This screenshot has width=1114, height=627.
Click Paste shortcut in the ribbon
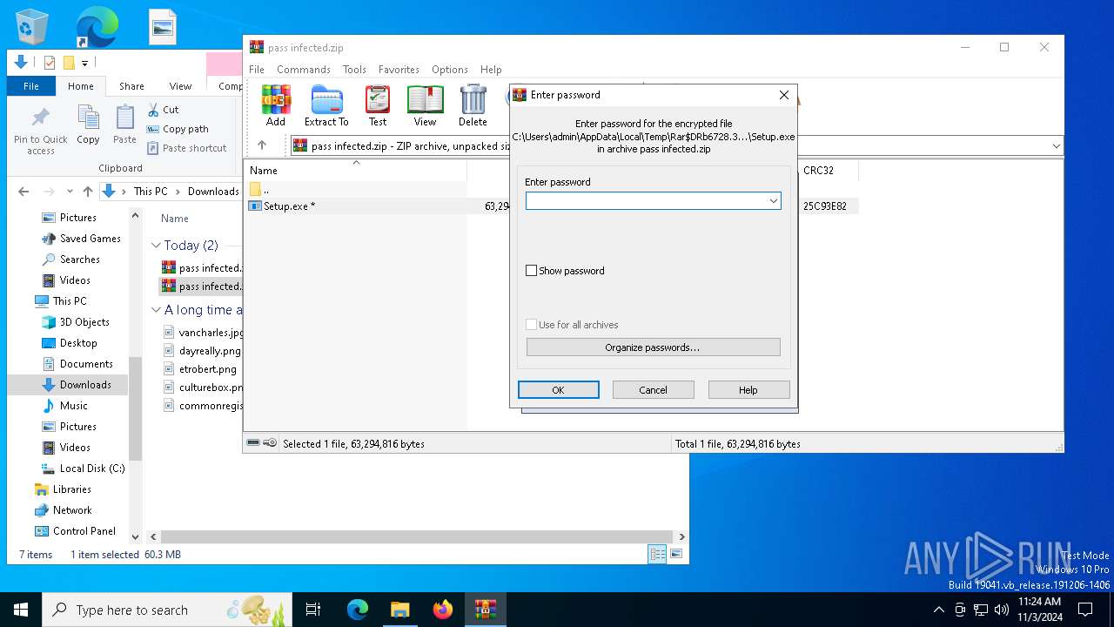pyautogui.click(x=186, y=148)
